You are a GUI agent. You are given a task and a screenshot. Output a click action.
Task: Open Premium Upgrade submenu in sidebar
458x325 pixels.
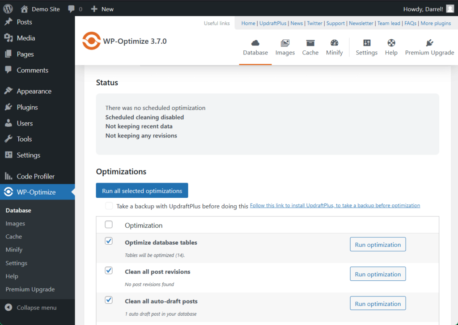[x=30, y=289]
